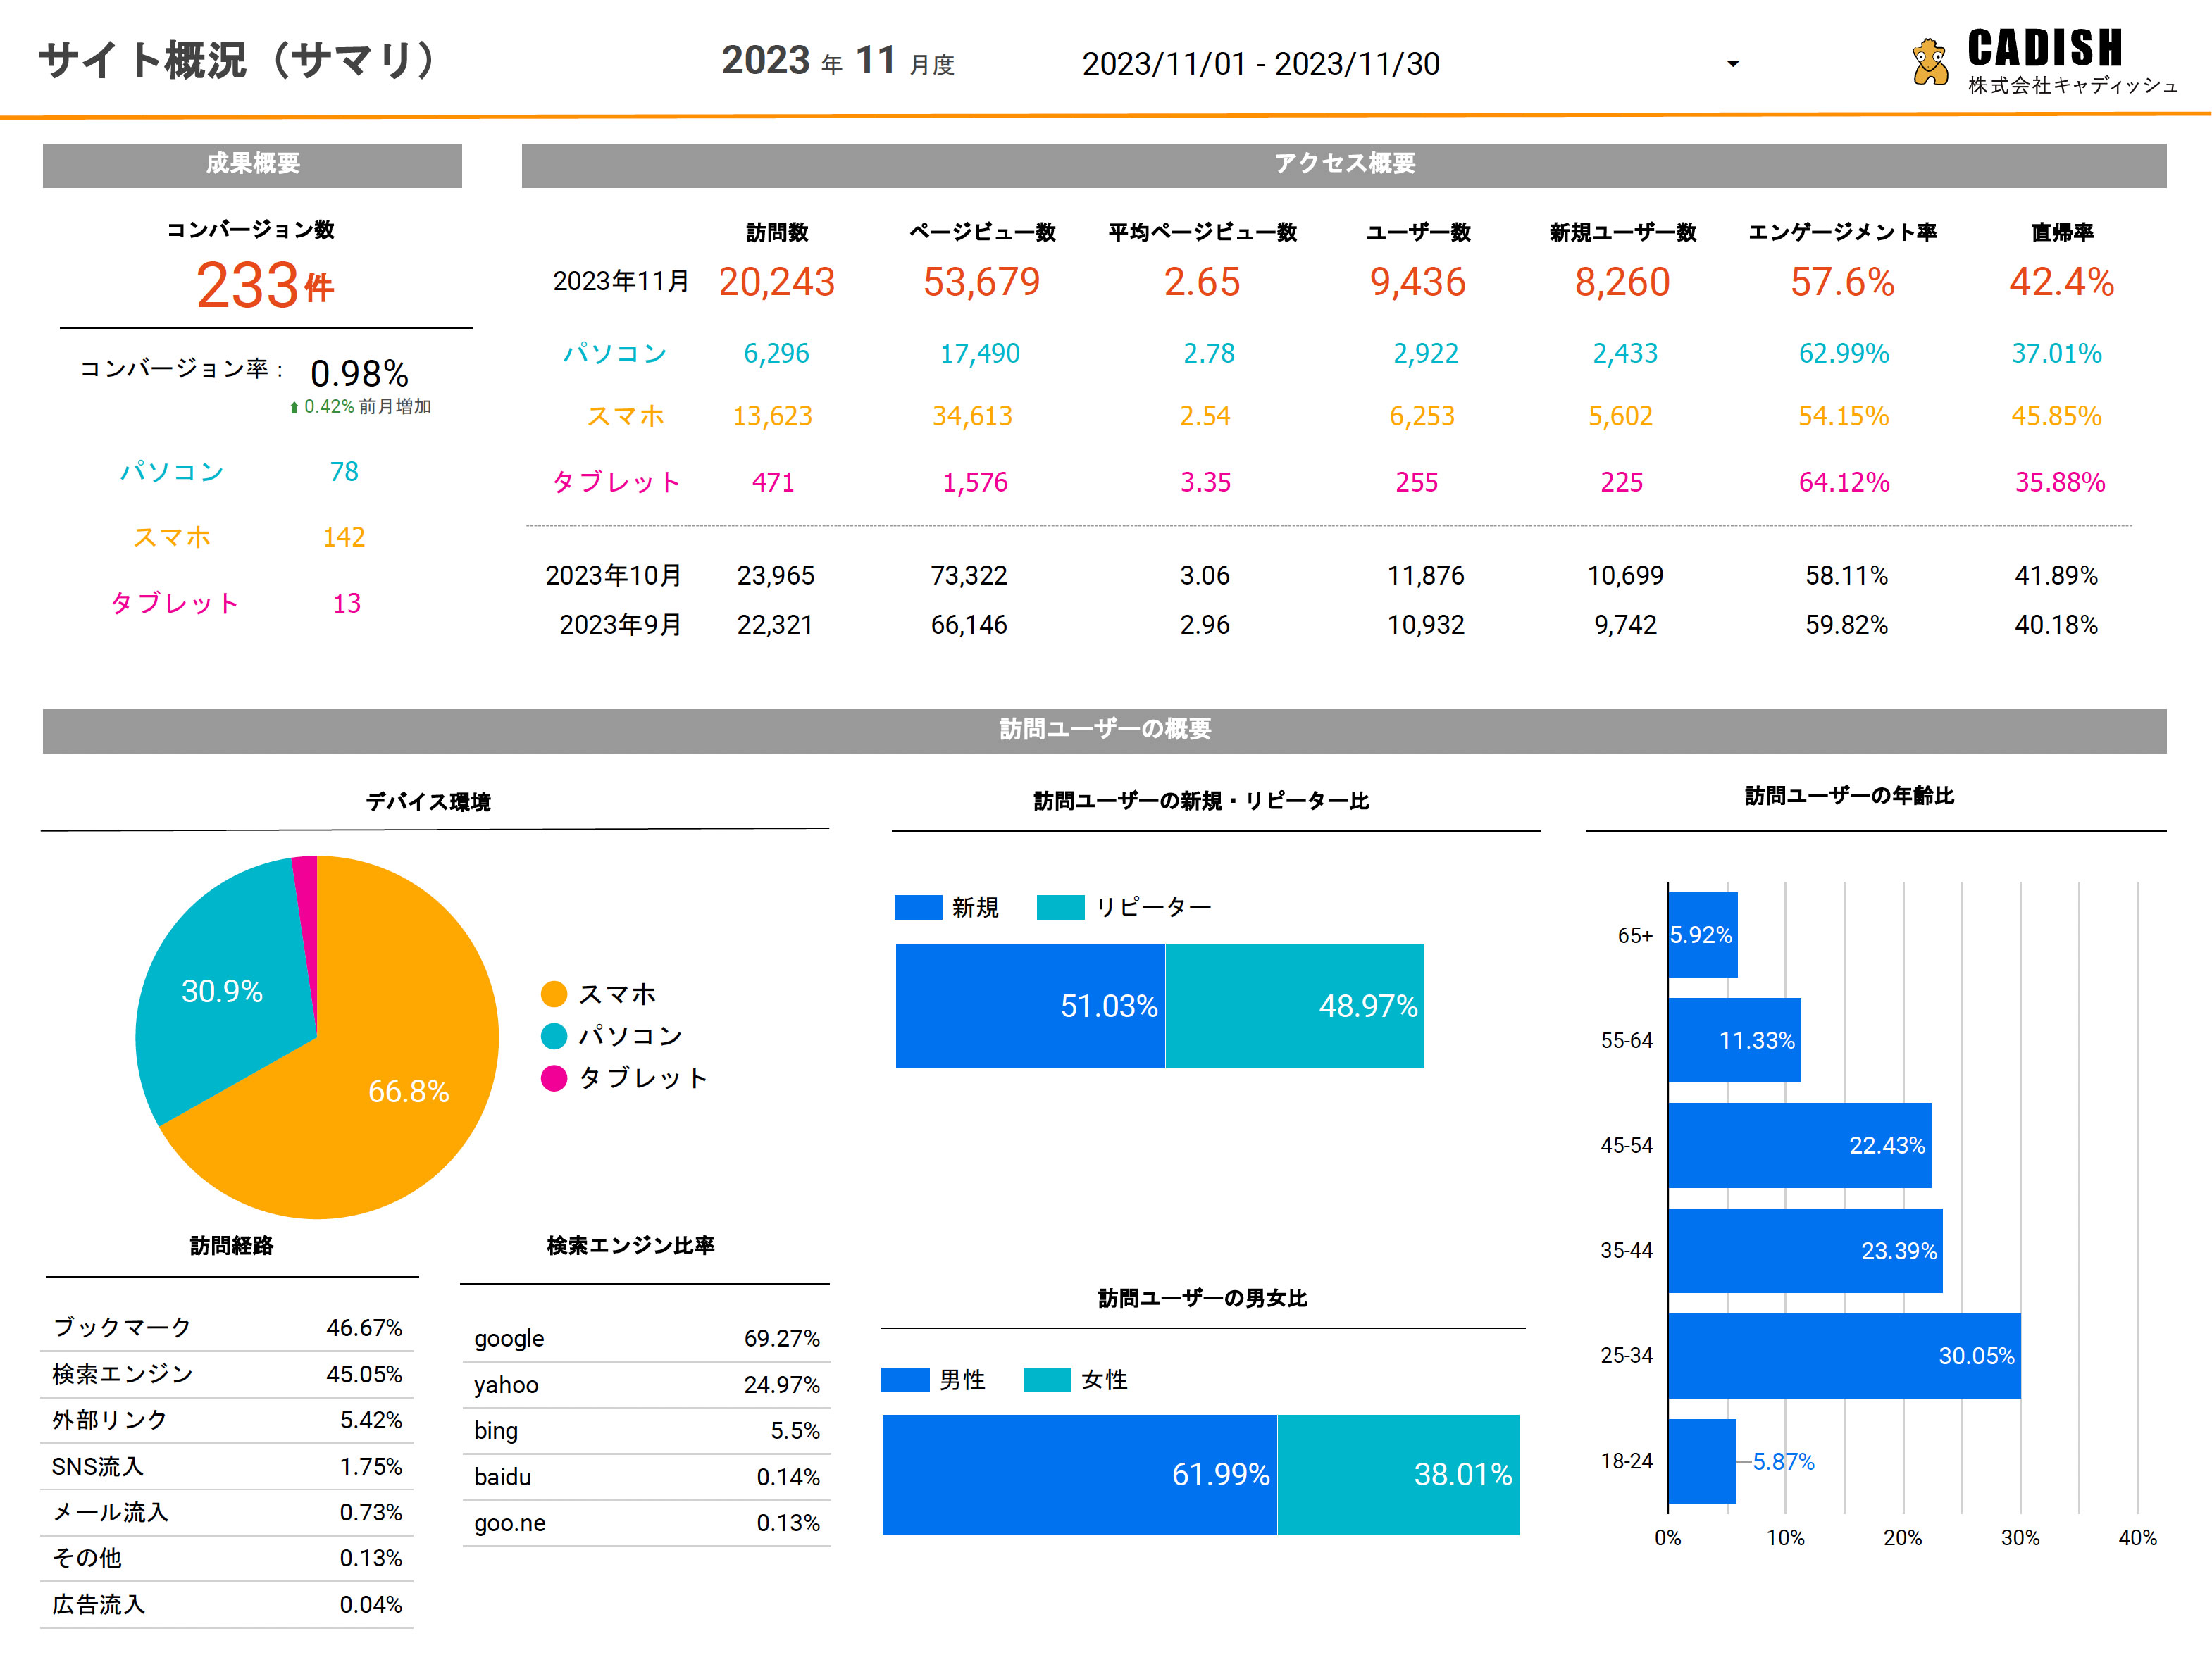Click the 女性 legend swatch

1047,1380
